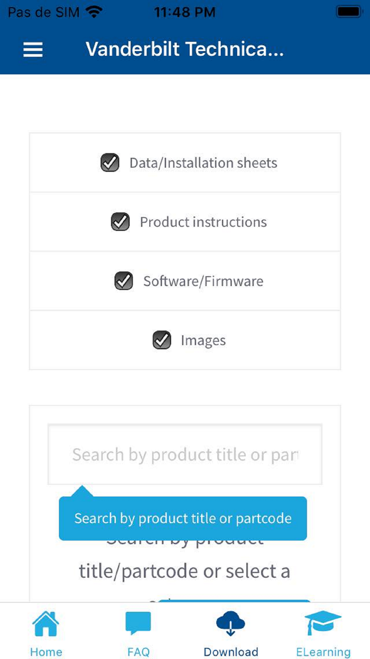This screenshot has width=370, height=659.
Task: Switch to the "ELearning" tab label
Action: click(323, 652)
